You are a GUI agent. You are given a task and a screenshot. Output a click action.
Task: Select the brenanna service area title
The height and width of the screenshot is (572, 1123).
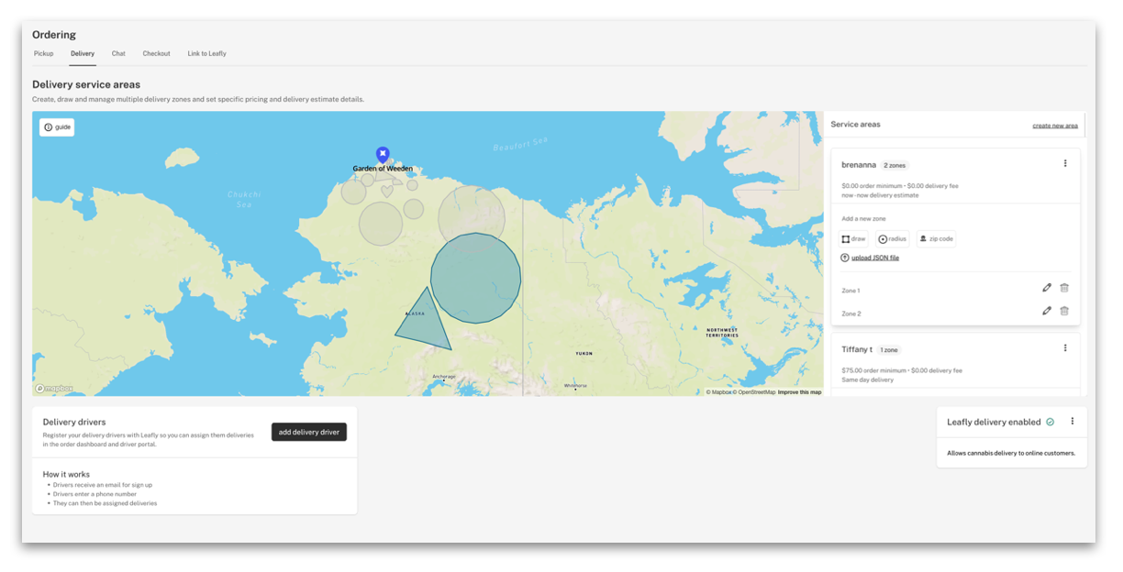click(858, 165)
